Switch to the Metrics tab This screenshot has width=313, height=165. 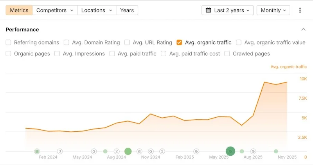coord(19,10)
